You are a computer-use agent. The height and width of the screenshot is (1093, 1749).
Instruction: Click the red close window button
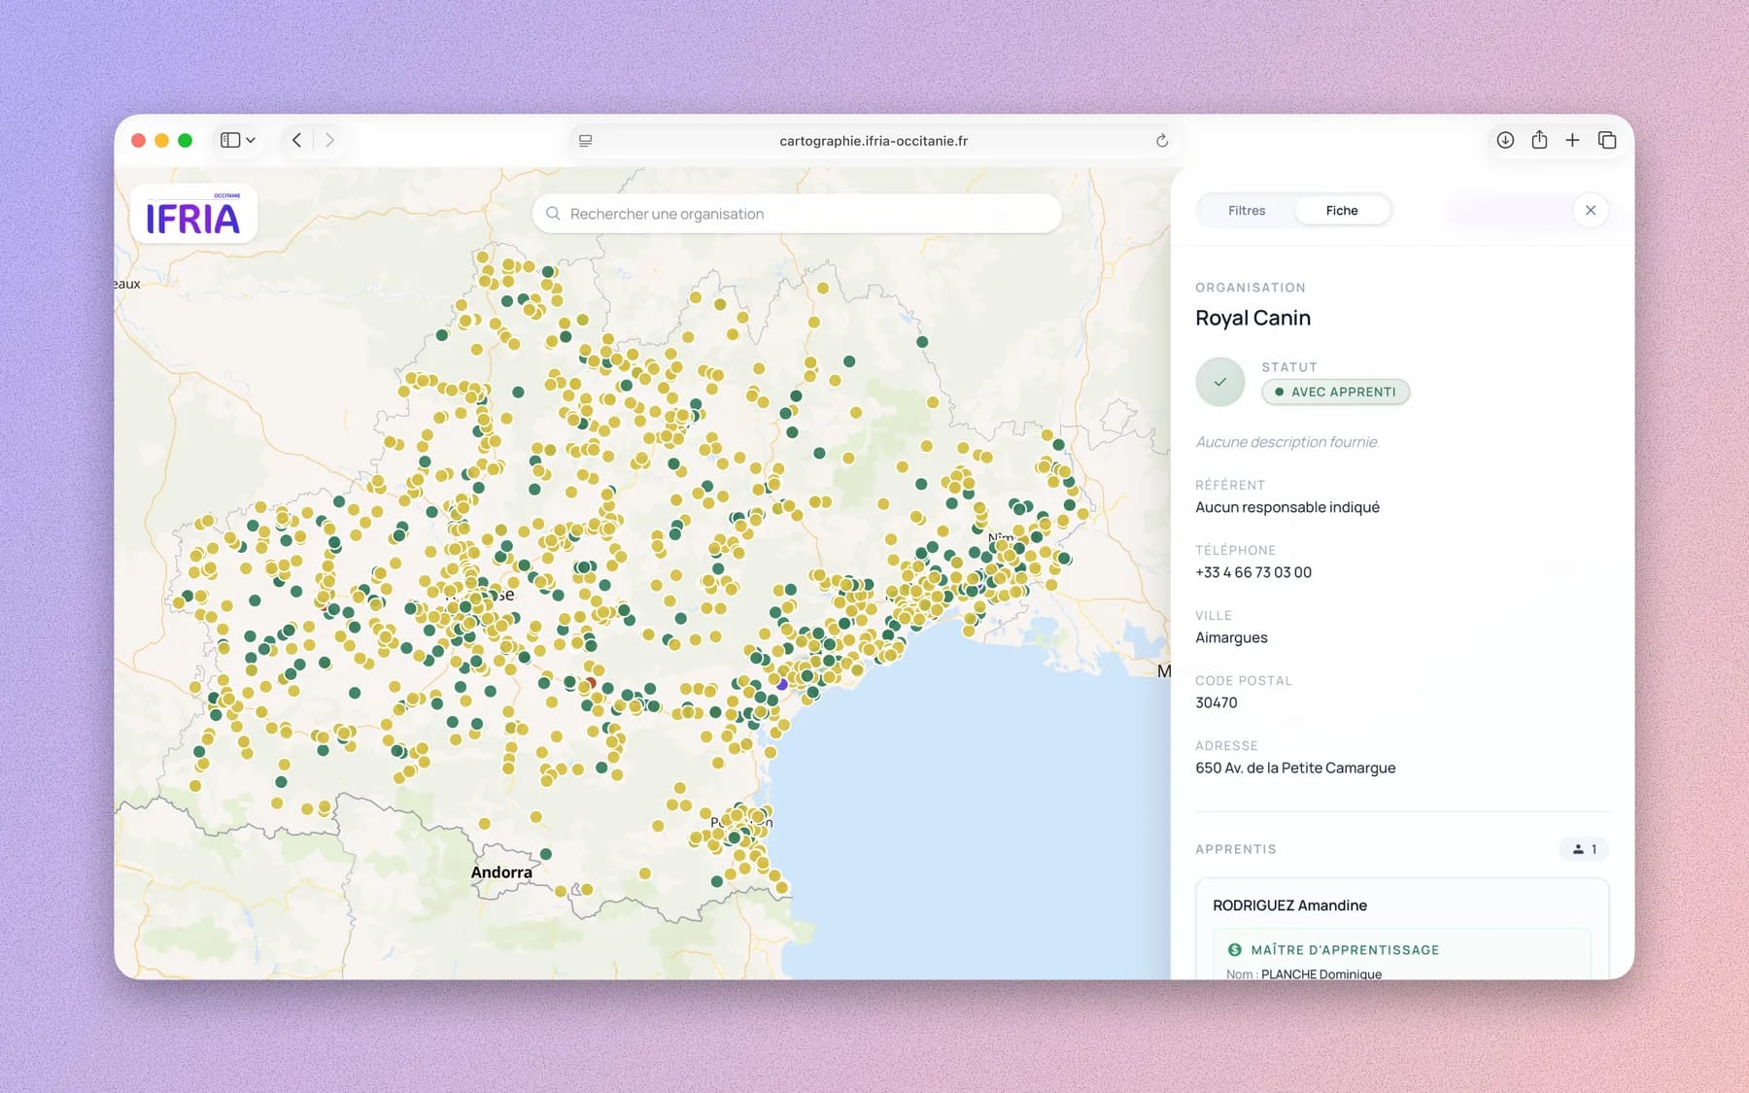[x=139, y=141]
